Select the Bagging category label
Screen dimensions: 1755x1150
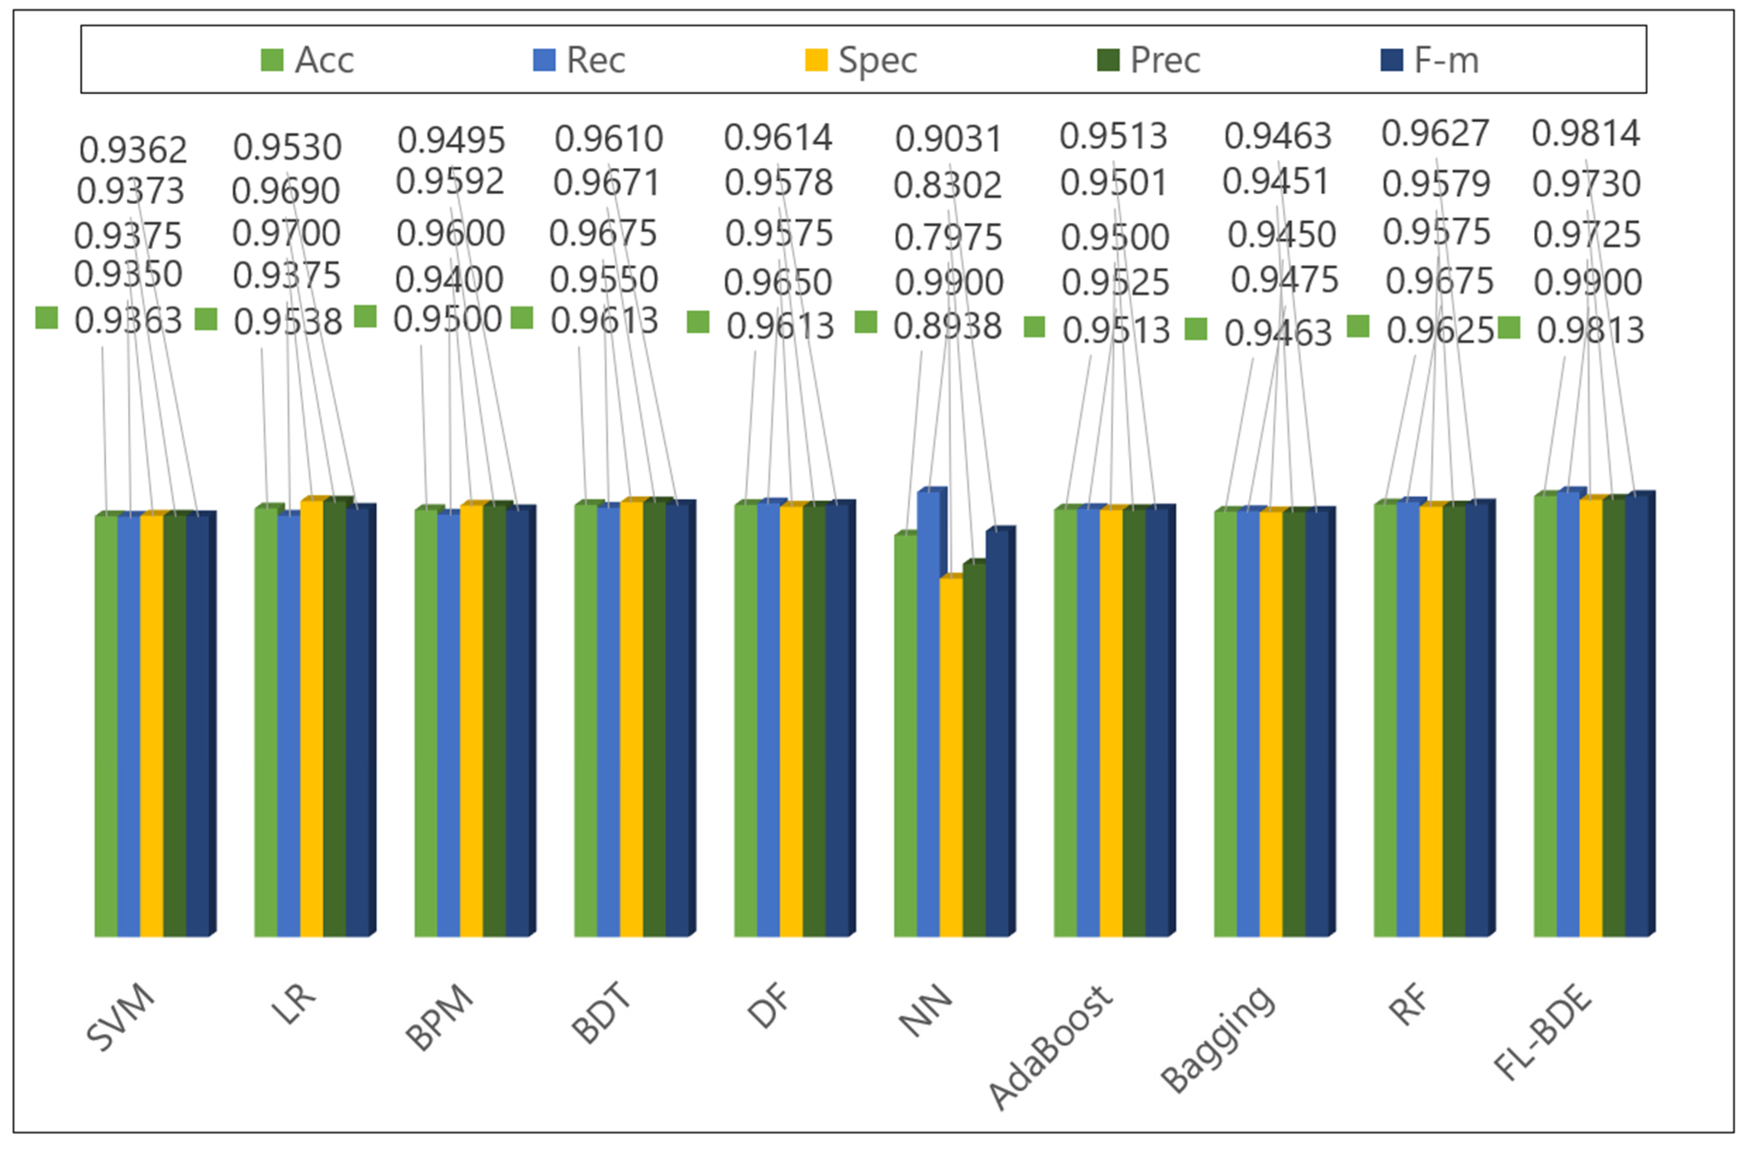(x=1217, y=1038)
